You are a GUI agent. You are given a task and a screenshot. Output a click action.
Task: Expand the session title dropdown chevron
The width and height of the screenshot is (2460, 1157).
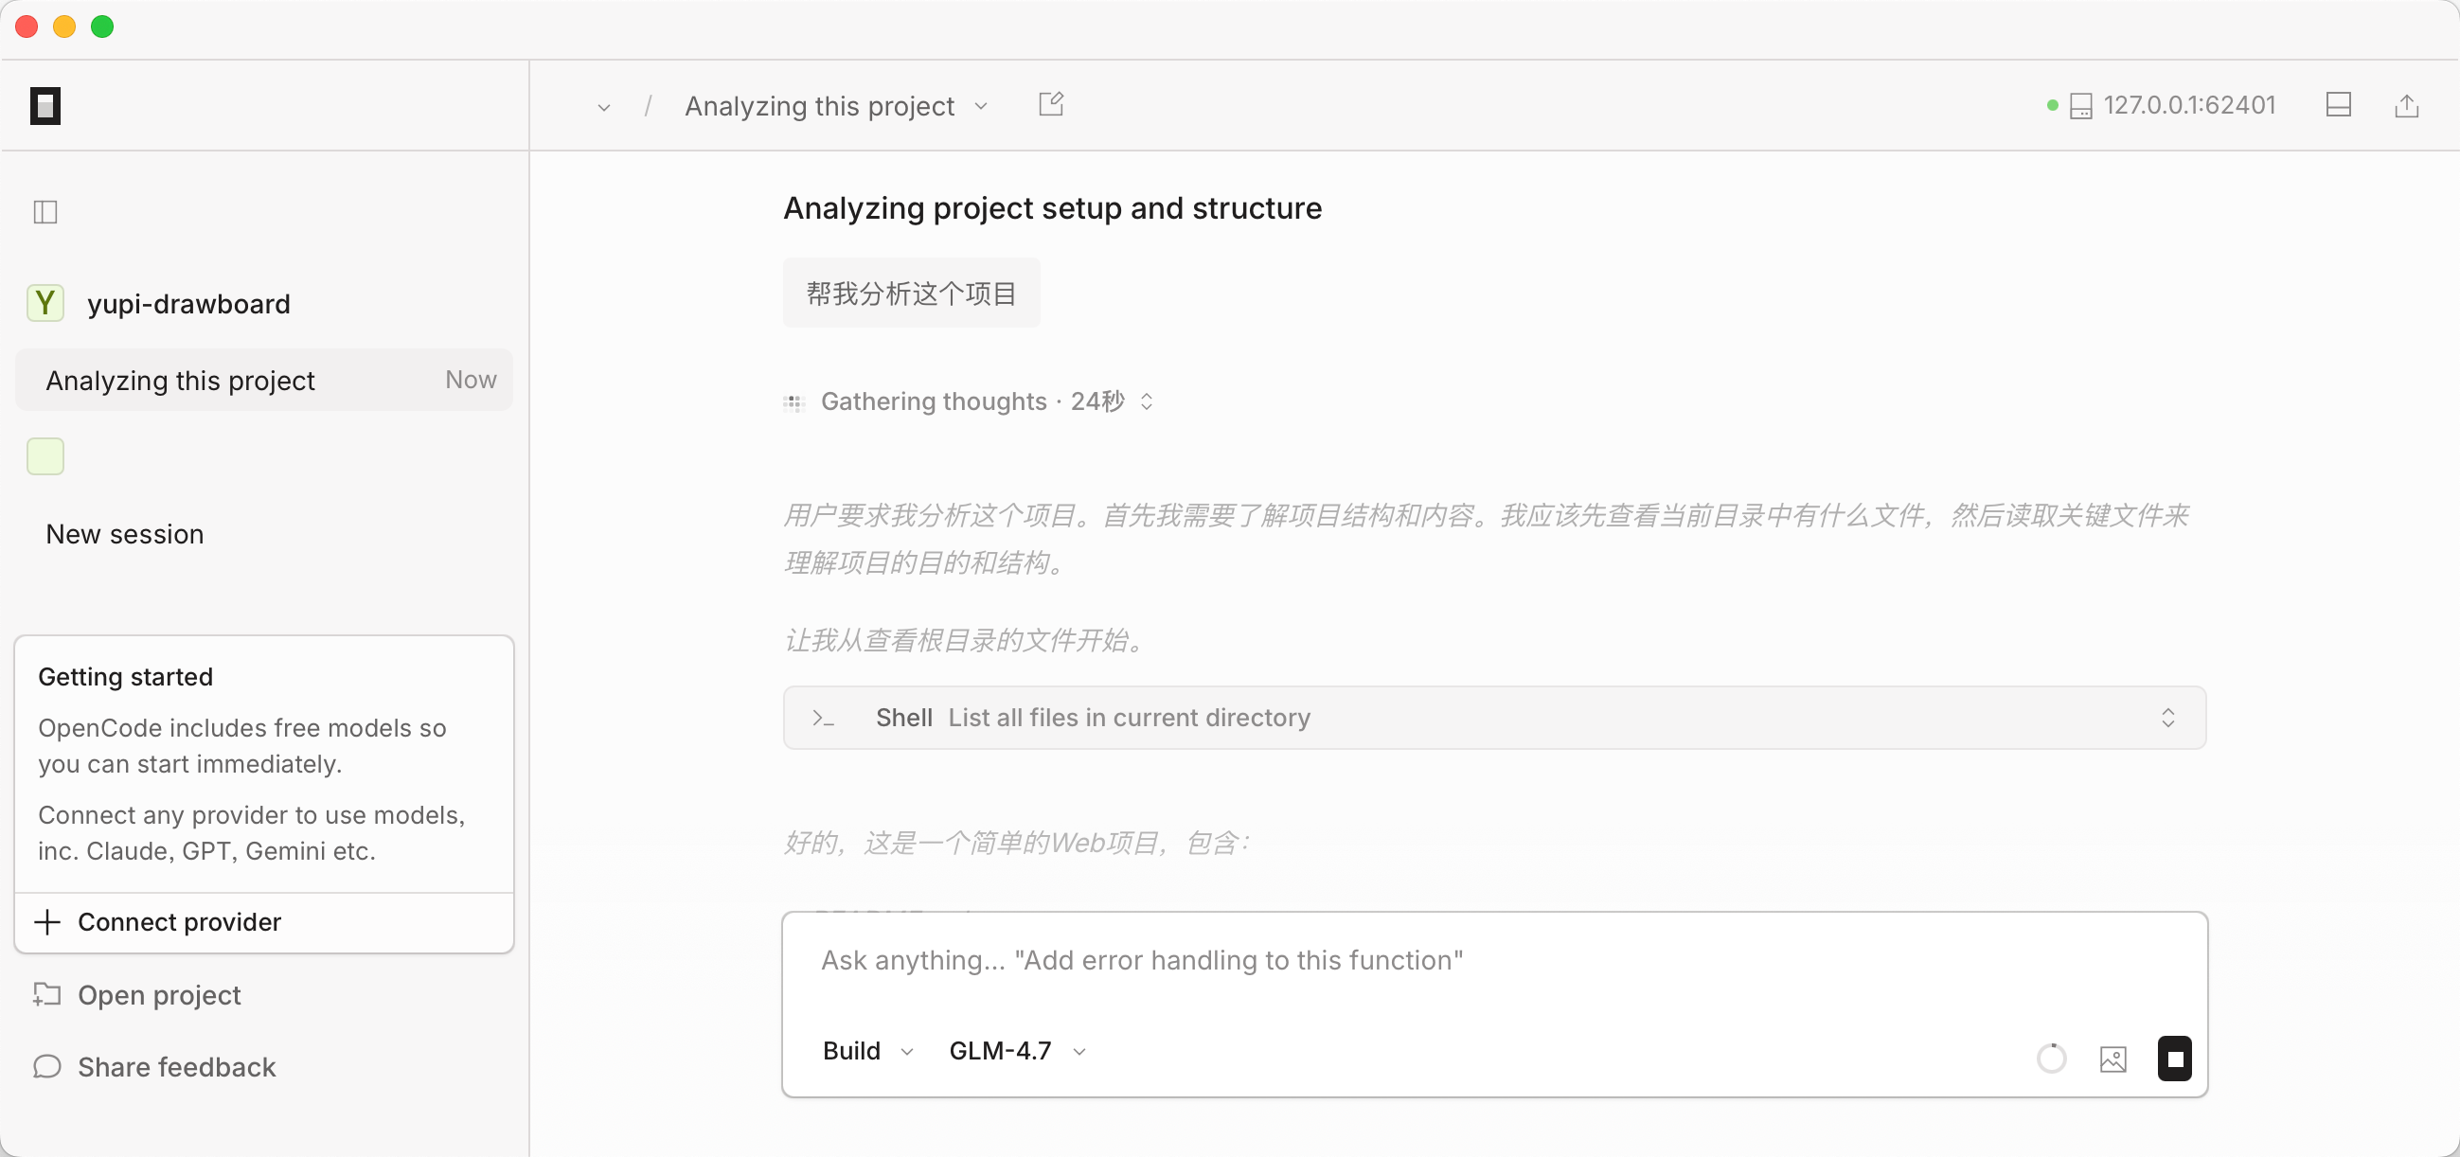point(981,106)
